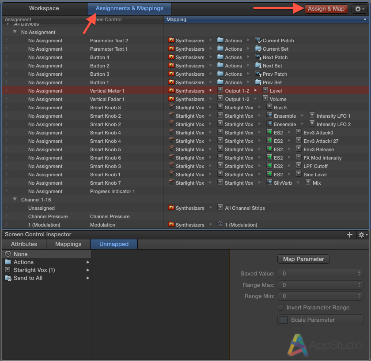Toggle learn dot for Parameter Text 2 row
The height and width of the screenshot is (361, 371).
pos(6,40)
